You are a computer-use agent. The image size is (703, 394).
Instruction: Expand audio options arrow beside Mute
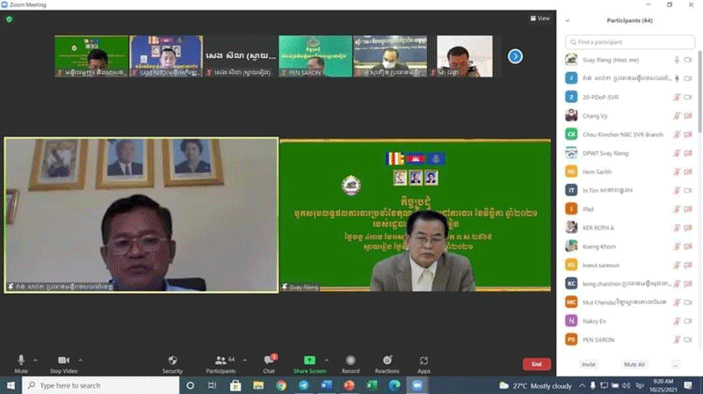(x=35, y=360)
